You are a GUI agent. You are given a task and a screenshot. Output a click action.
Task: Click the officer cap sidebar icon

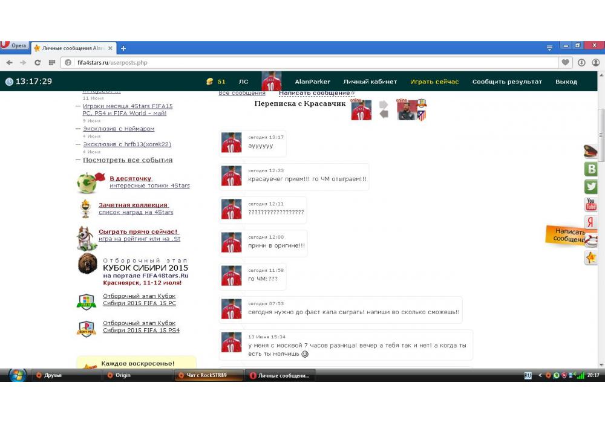[x=590, y=151]
